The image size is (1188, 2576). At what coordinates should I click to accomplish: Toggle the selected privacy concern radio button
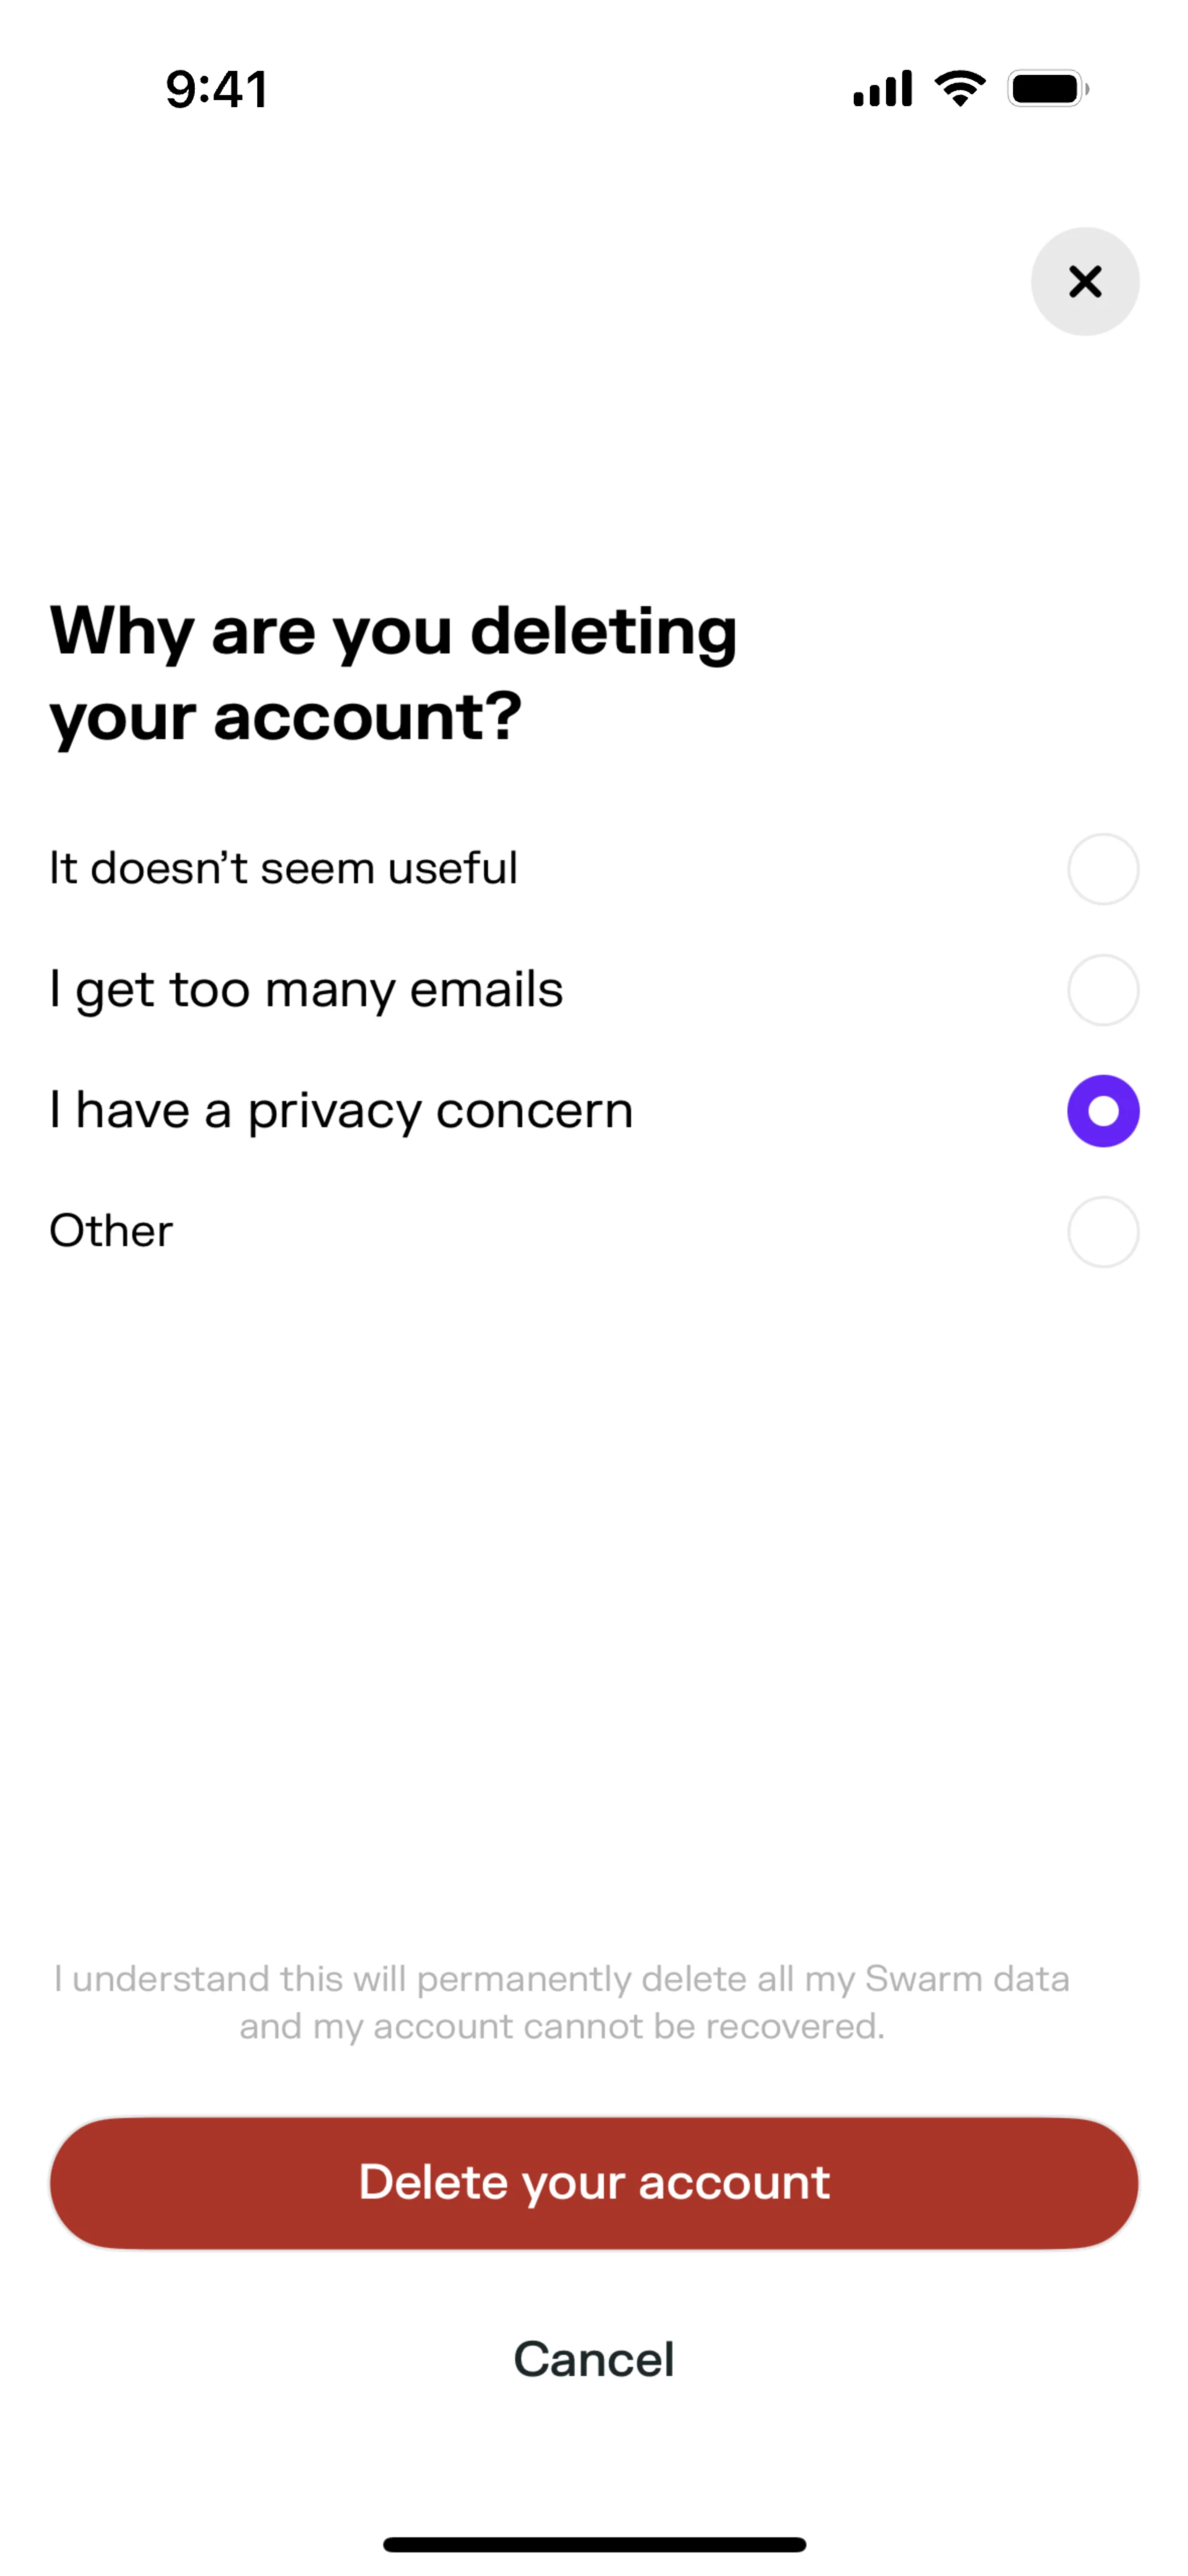click(1102, 1111)
